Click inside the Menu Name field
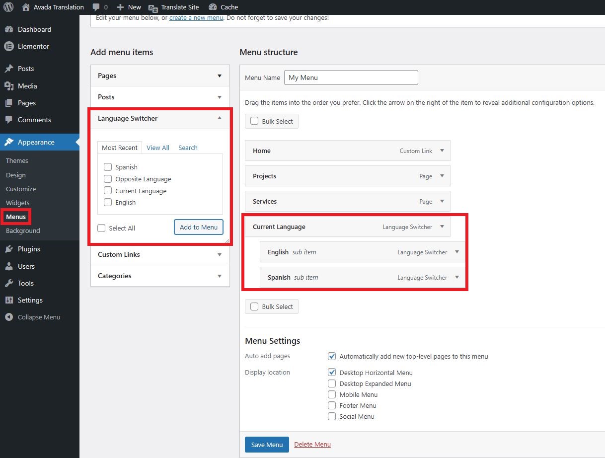Screen dimensions: 605x458 [x=351, y=77]
